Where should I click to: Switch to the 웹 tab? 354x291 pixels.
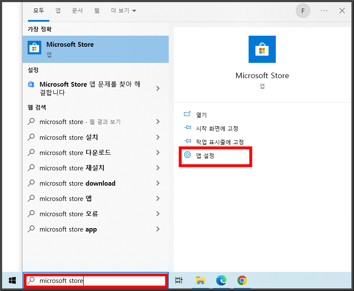97,11
